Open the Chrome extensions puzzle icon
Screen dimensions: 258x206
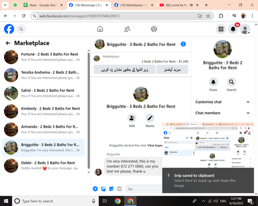point(221,16)
